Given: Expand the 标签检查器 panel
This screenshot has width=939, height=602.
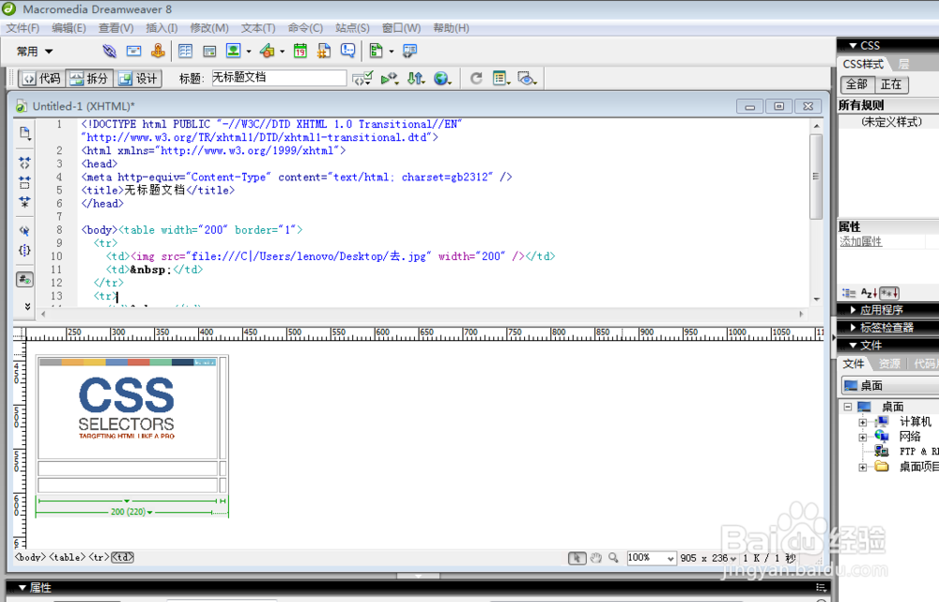Looking at the screenshot, I should [853, 327].
